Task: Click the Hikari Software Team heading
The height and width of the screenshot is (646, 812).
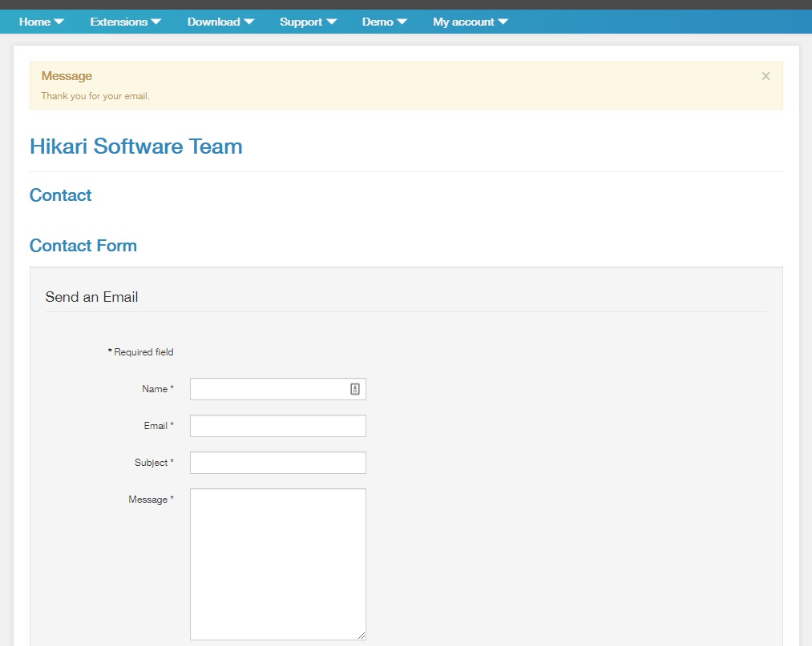Action: 135,146
